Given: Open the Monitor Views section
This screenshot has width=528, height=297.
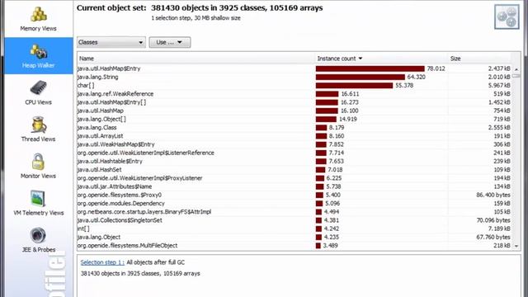Looking at the screenshot, I should [x=39, y=167].
